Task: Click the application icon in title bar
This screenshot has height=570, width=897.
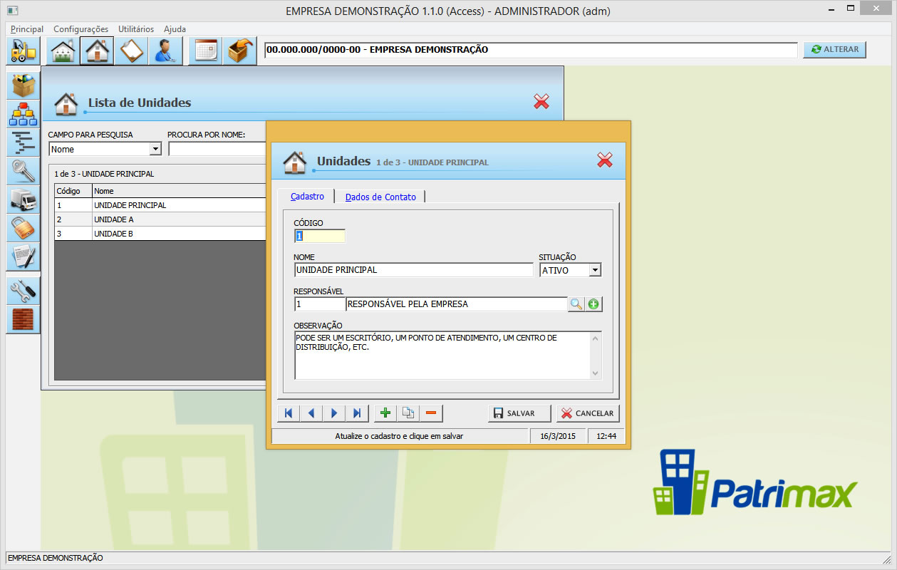Action: 13,10
